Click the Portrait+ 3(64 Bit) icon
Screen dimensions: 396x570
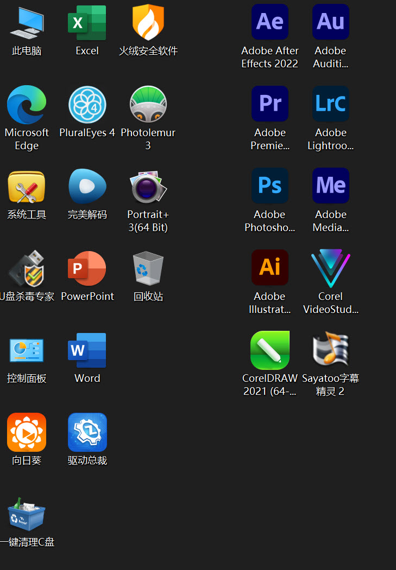coord(148,187)
